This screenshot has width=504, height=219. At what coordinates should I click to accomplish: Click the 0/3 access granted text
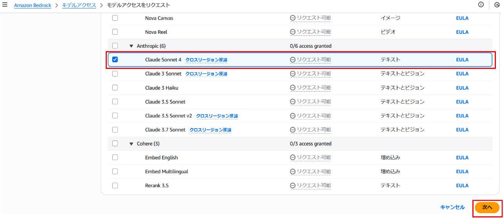311,144
